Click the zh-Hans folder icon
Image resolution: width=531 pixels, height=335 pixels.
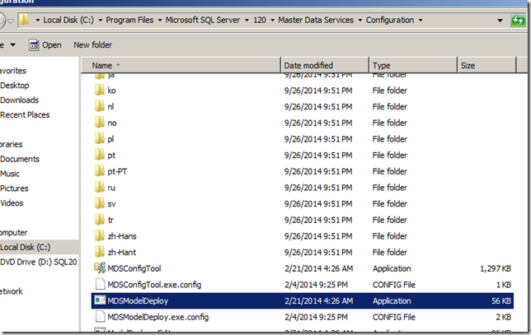100,236
